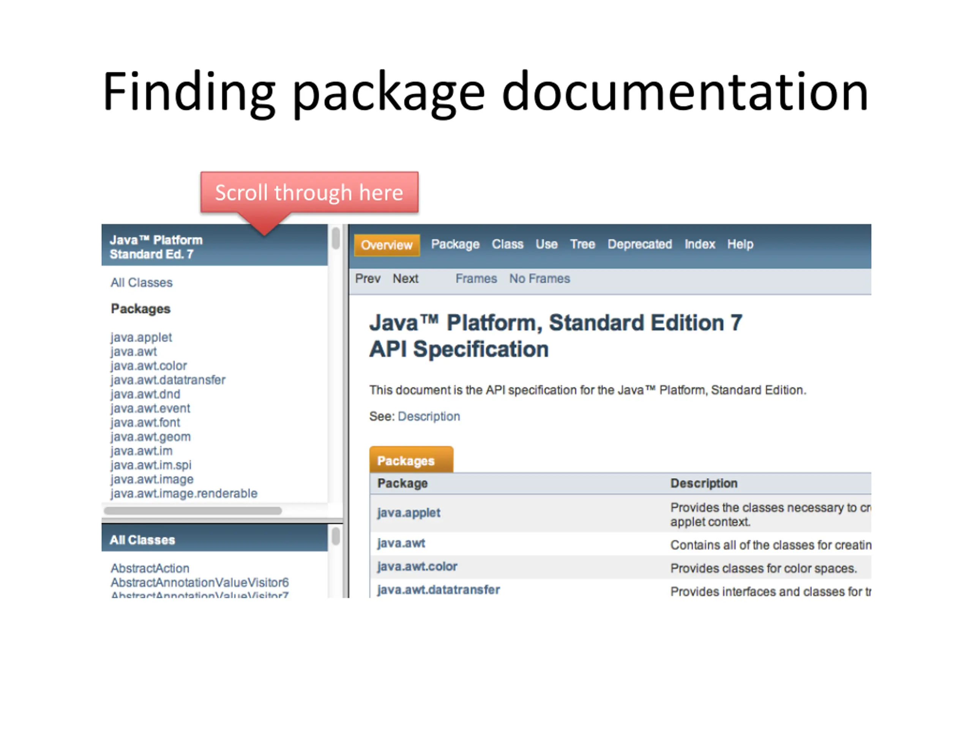Open java.awt.event package
This screenshot has width=972, height=729.
pos(150,408)
